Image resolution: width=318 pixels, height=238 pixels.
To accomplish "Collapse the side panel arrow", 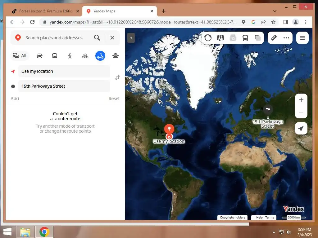I will (x=131, y=38).
